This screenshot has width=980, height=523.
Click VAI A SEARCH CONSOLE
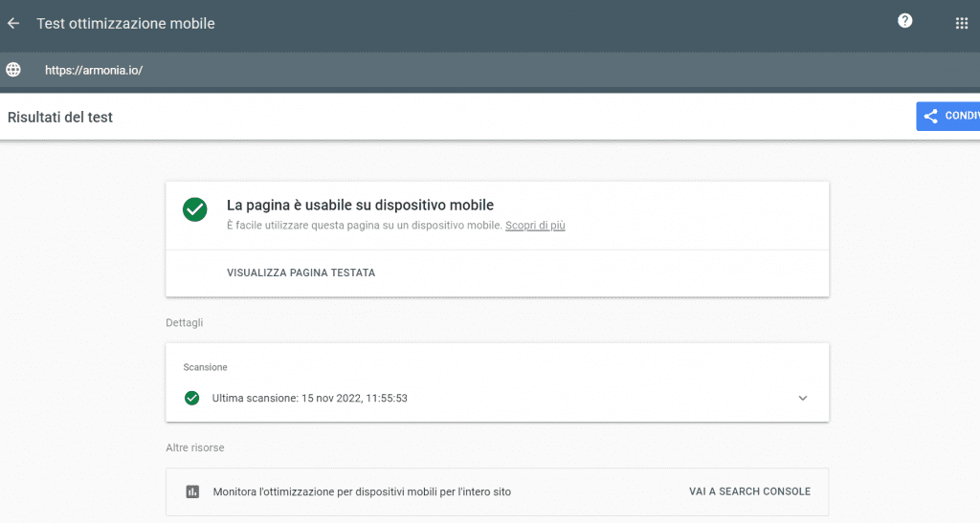(x=749, y=491)
